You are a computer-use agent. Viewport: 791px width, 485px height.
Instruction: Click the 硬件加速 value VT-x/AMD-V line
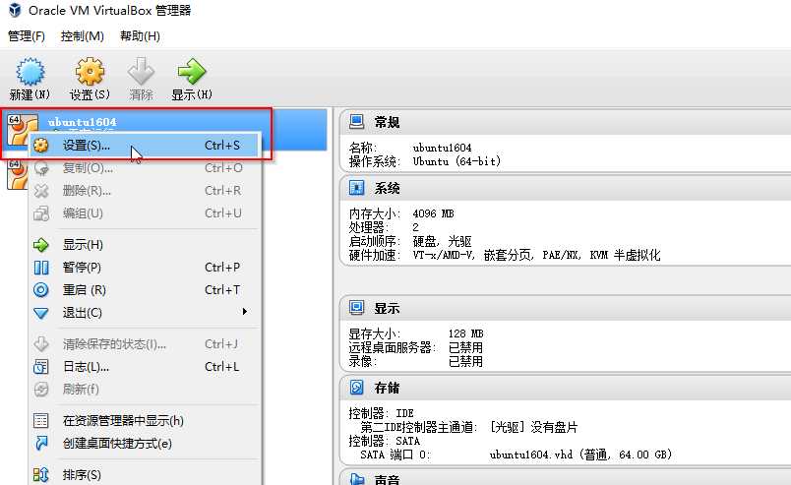536,256
